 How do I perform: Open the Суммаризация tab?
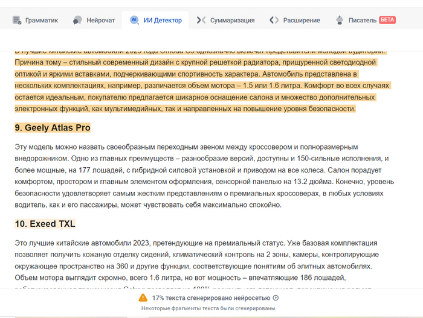225,20
